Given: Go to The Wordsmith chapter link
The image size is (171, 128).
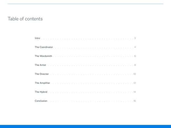Looking at the screenshot, I should pyautogui.click(x=43, y=56).
